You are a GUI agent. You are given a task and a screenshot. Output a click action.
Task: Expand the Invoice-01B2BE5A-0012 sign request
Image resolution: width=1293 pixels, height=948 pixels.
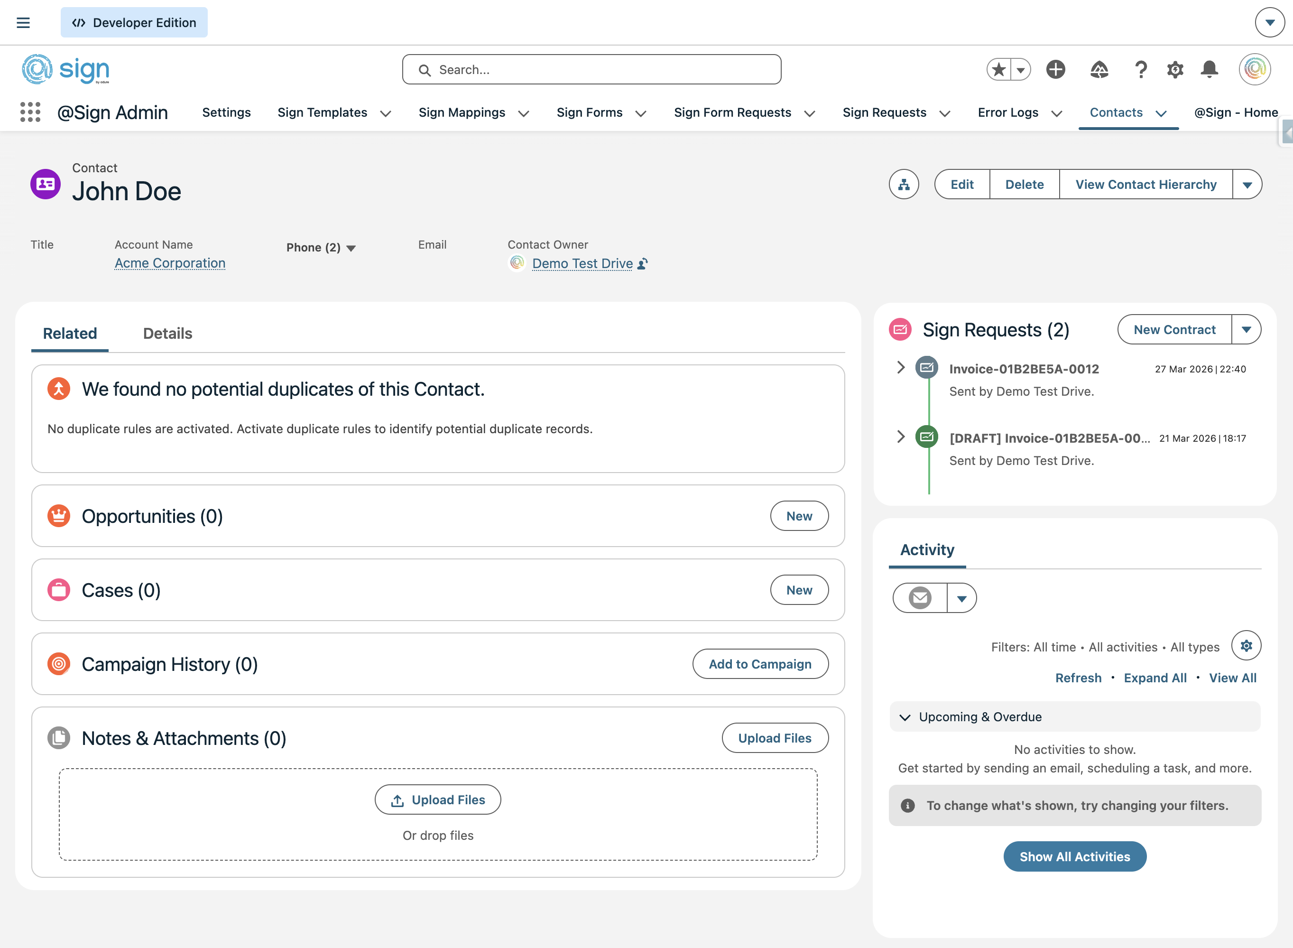point(901,367)
